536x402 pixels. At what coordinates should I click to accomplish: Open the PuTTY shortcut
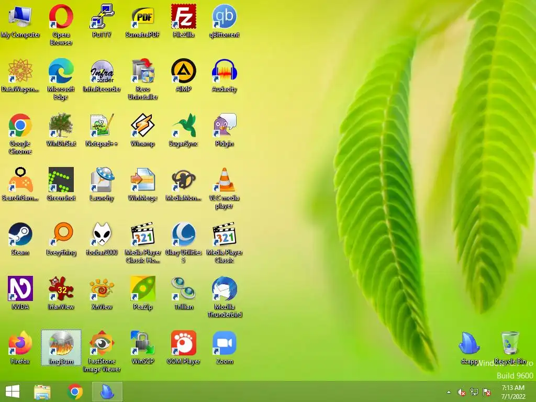[x=102, y=21]
